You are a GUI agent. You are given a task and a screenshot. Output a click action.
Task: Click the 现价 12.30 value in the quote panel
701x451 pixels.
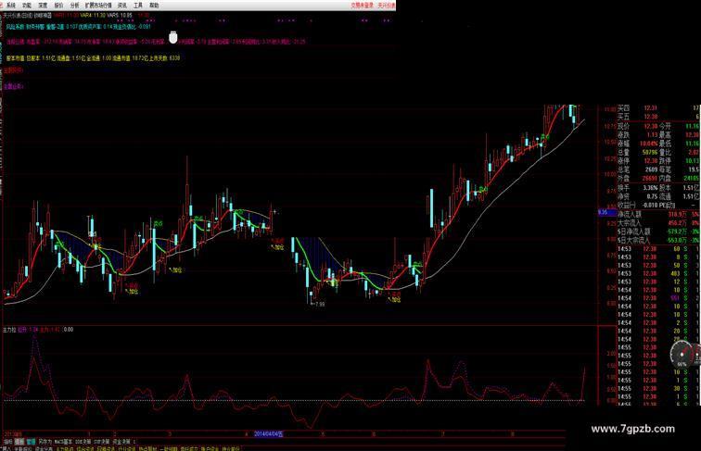point(651,127)
